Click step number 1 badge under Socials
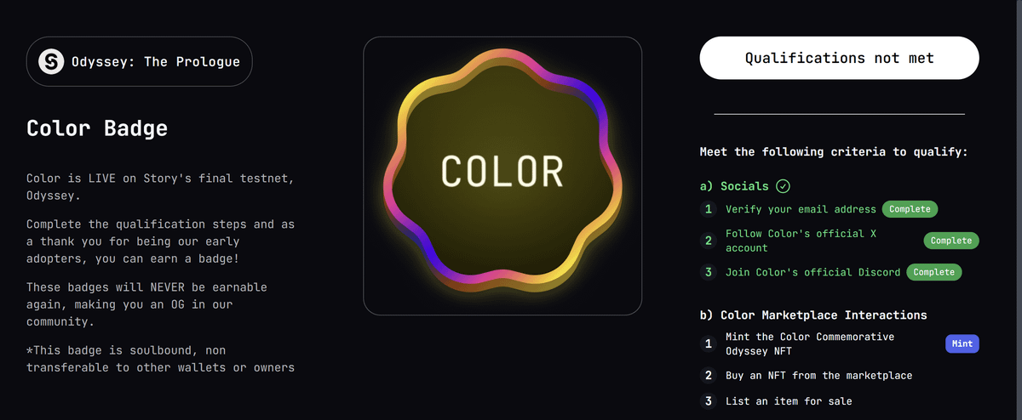The width and height of the screenshot is (1022, 420). click(708, 209)
